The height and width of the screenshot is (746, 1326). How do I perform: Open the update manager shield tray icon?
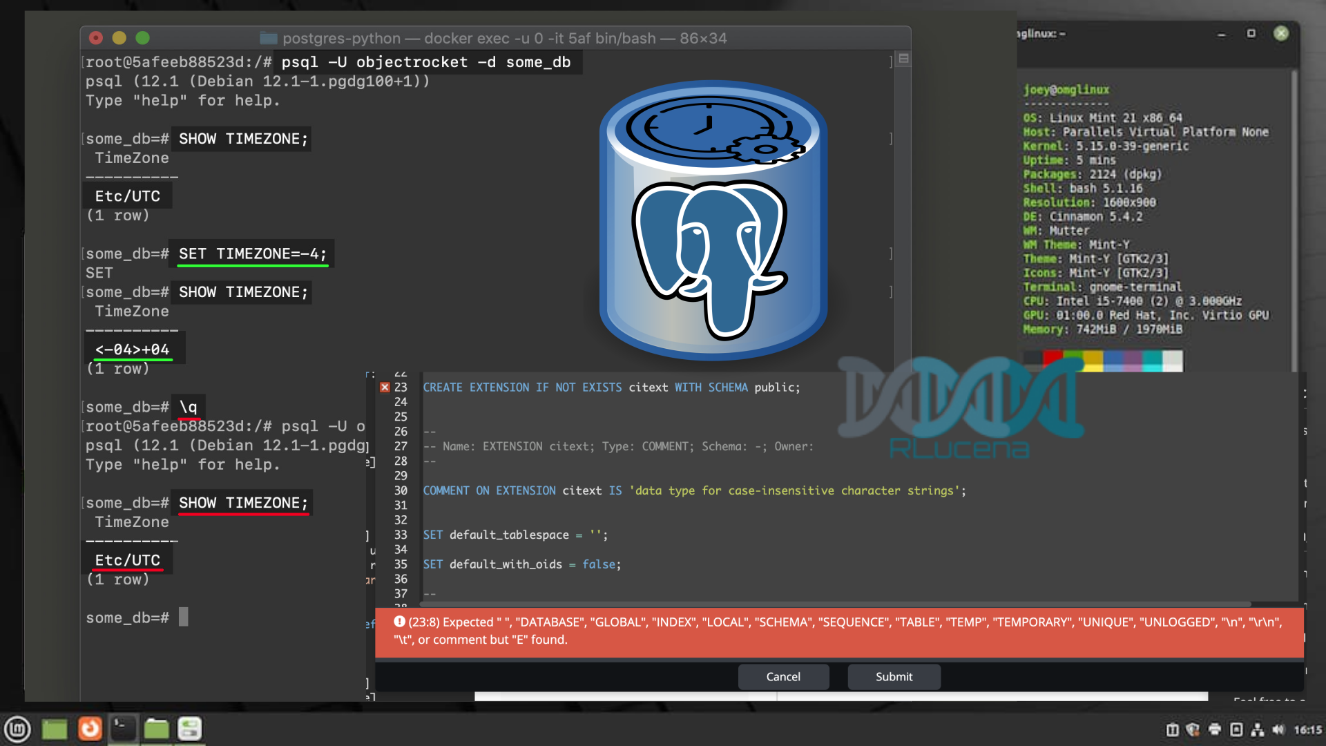coord(1193,729)
